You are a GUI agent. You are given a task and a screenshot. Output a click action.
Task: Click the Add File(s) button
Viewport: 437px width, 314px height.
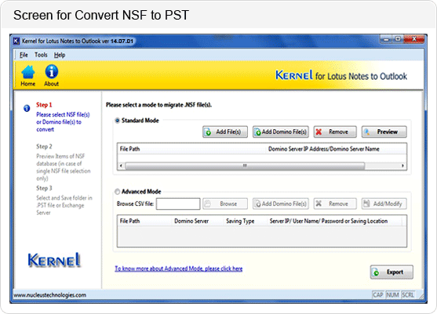pos(225,132)
